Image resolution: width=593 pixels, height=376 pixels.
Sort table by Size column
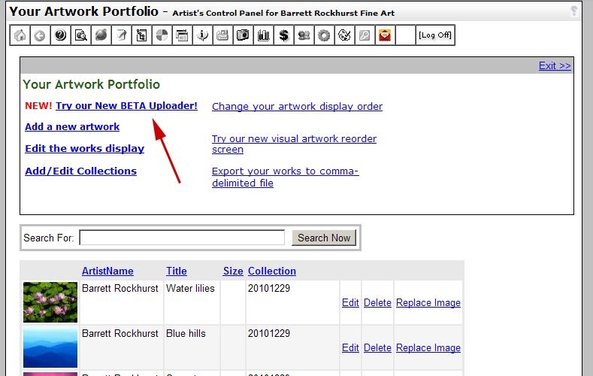pos(233,271)
